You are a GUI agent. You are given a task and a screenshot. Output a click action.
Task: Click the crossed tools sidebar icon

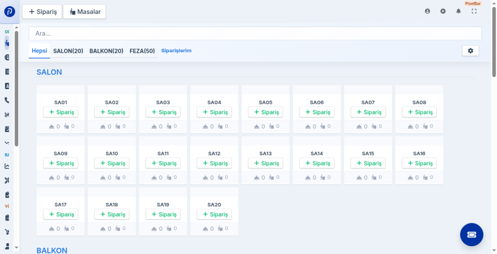point(7,180)
